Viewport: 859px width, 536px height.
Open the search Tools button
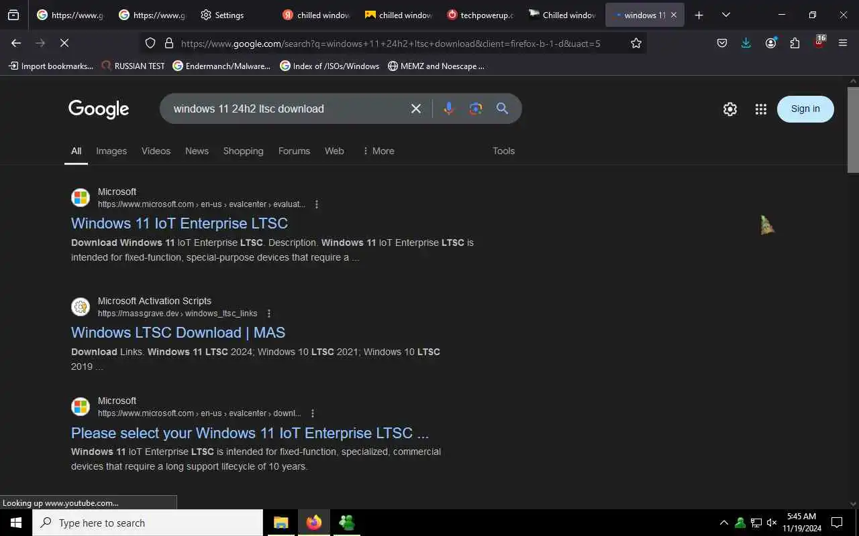pyautogui.click(x=503, y=151)
